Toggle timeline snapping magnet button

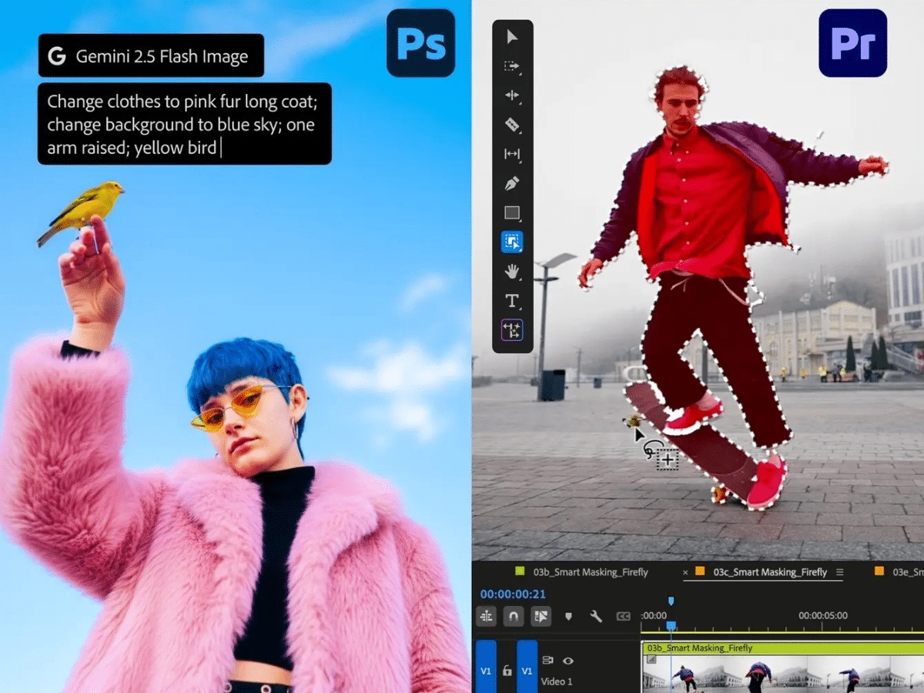tap(514, 616)
